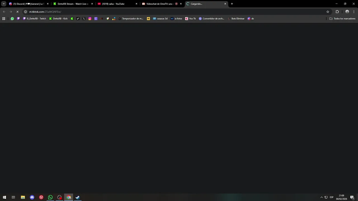Show hidden system tray icons
Viewport: 358px width, 201px height.
click(x=322, y=197)
